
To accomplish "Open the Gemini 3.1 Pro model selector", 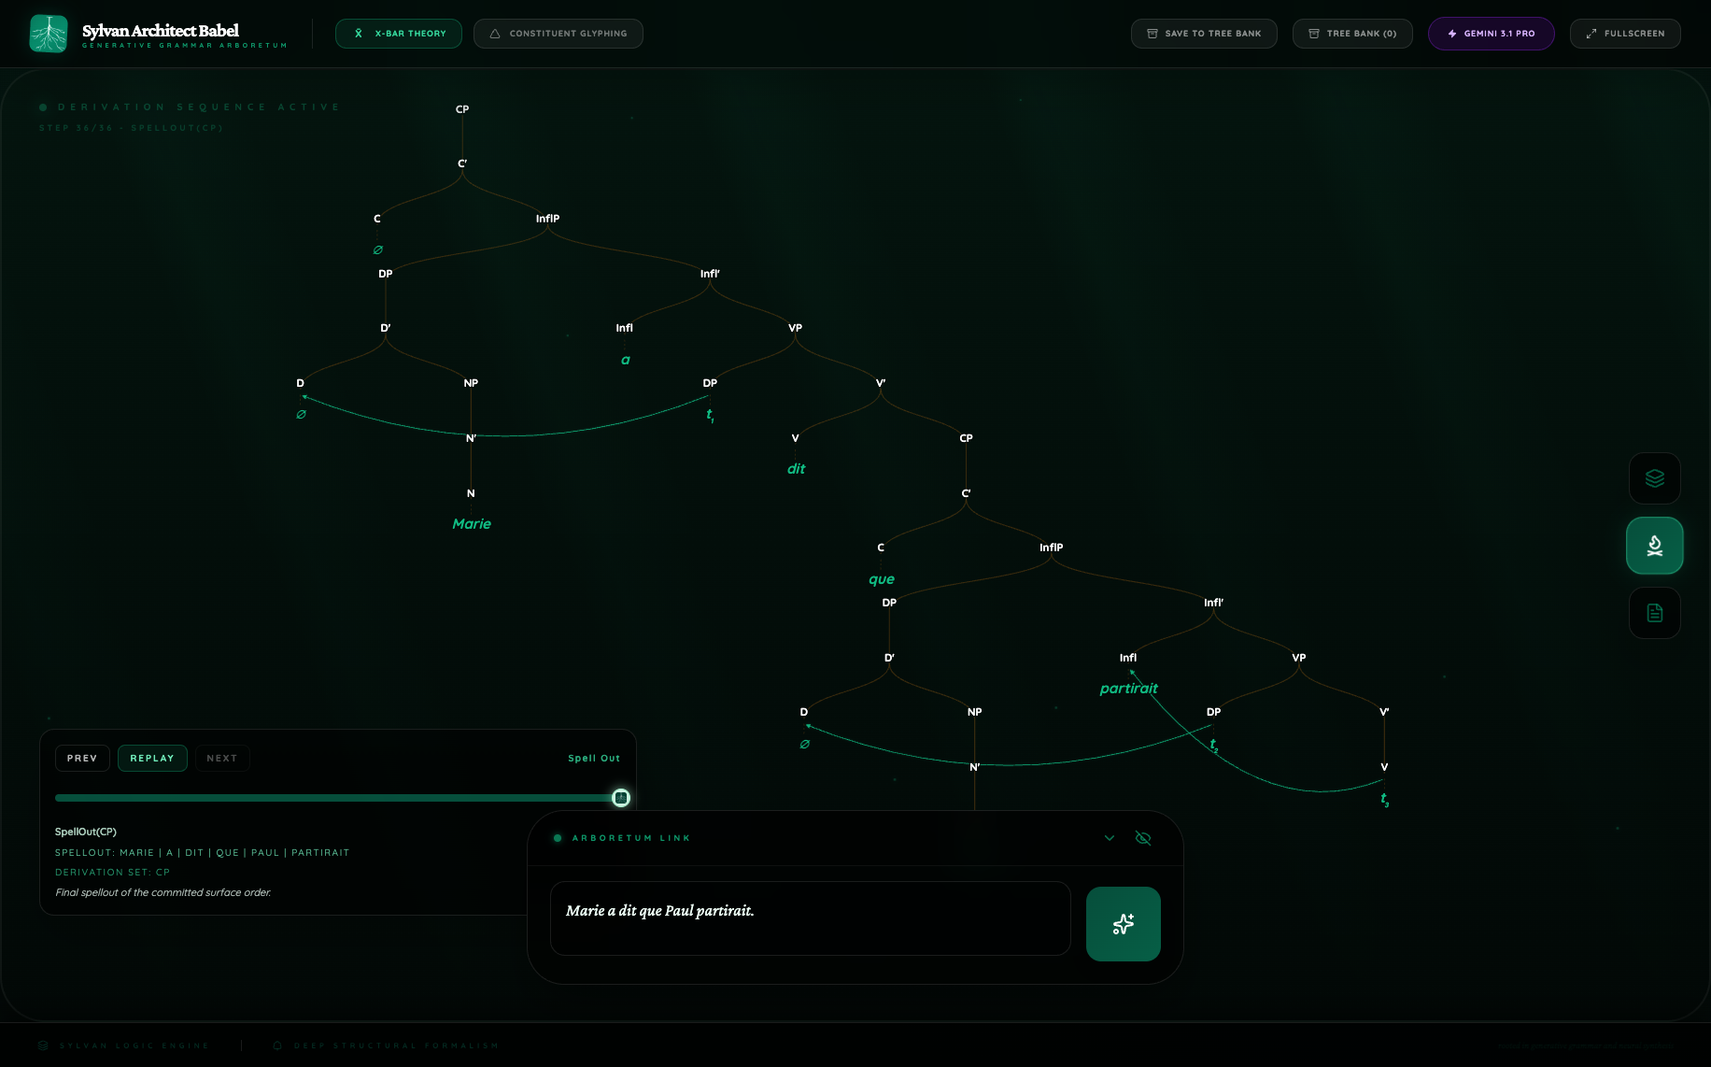I will point(1491,34).
